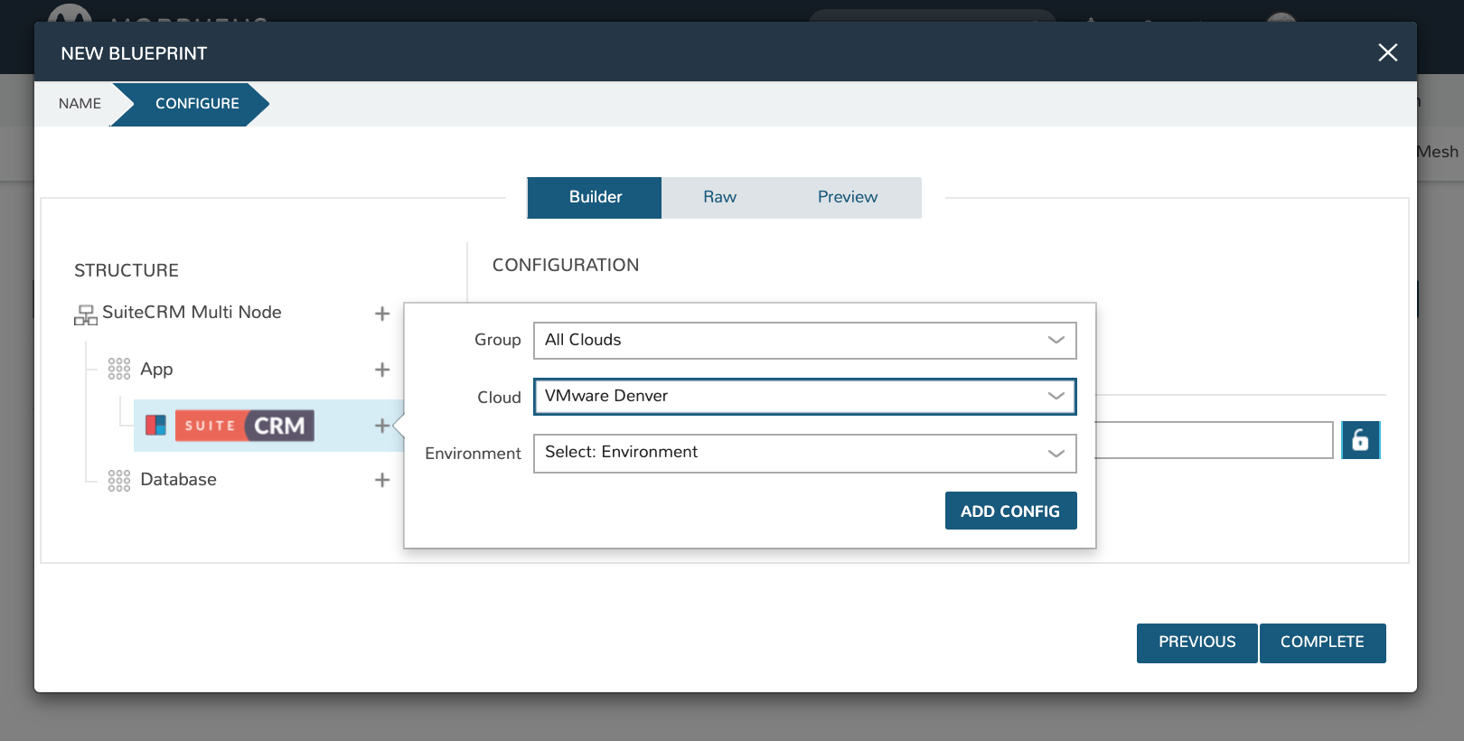Click the COMPLETE button
Screen dimensions: 1464x741
[1322, 643]
